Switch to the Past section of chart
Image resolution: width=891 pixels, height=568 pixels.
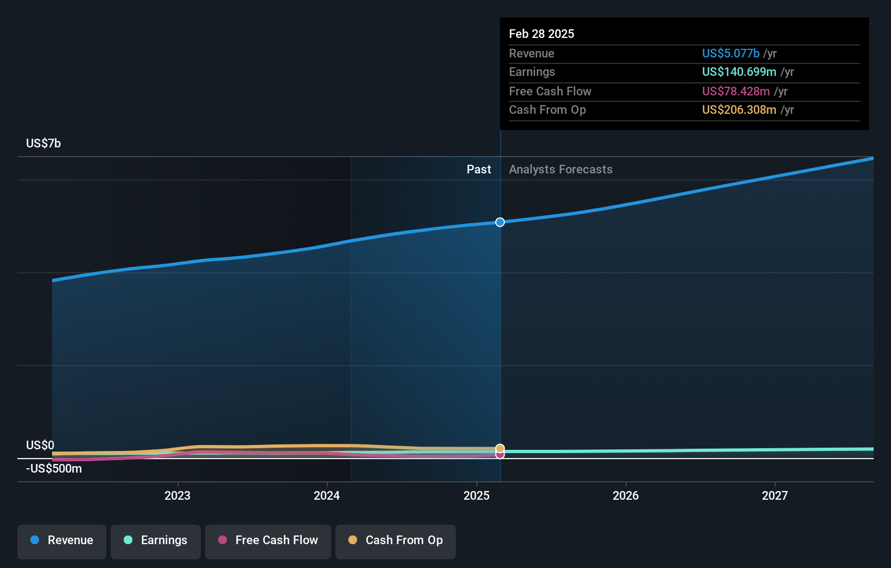pyautogui.click(x=479, y=169)
